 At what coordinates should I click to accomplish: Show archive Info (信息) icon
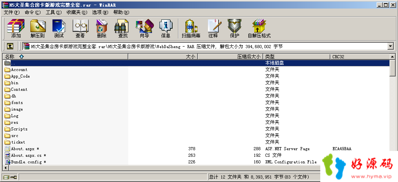[166, 28]
